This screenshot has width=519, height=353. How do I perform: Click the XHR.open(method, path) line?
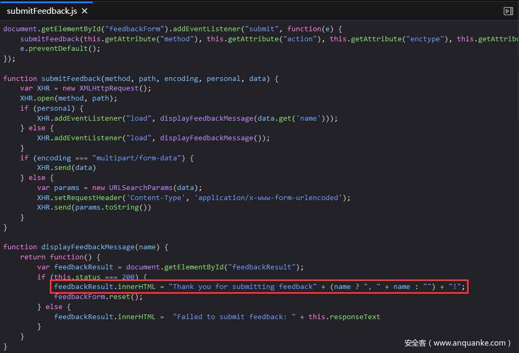(68, 98)
